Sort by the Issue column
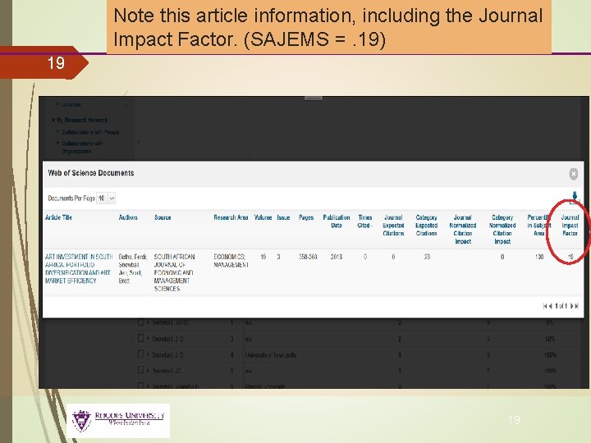 pos(283,217)
